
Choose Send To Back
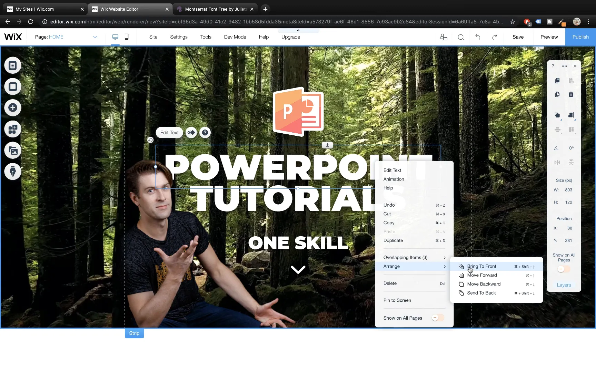click(x=497, y=293)
